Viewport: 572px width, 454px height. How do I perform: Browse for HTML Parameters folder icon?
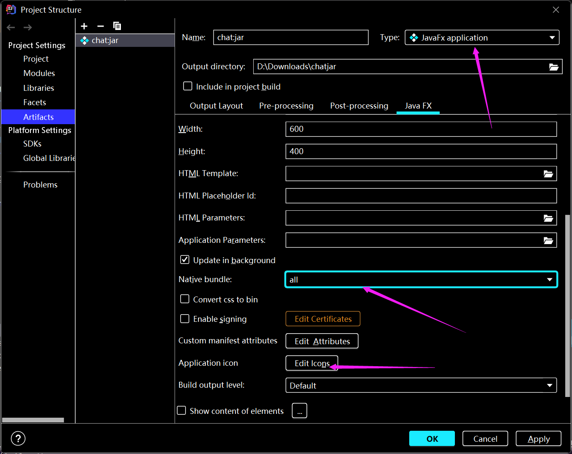click(548, 218)
